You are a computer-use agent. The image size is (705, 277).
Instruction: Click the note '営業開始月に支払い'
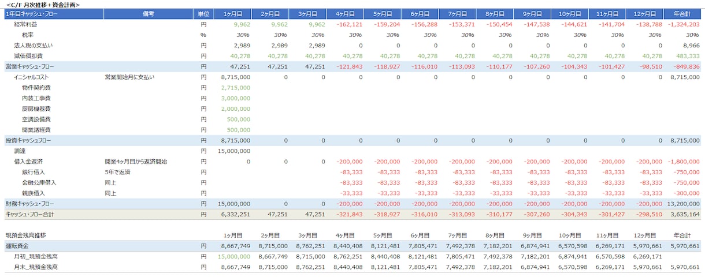(129, 77)
